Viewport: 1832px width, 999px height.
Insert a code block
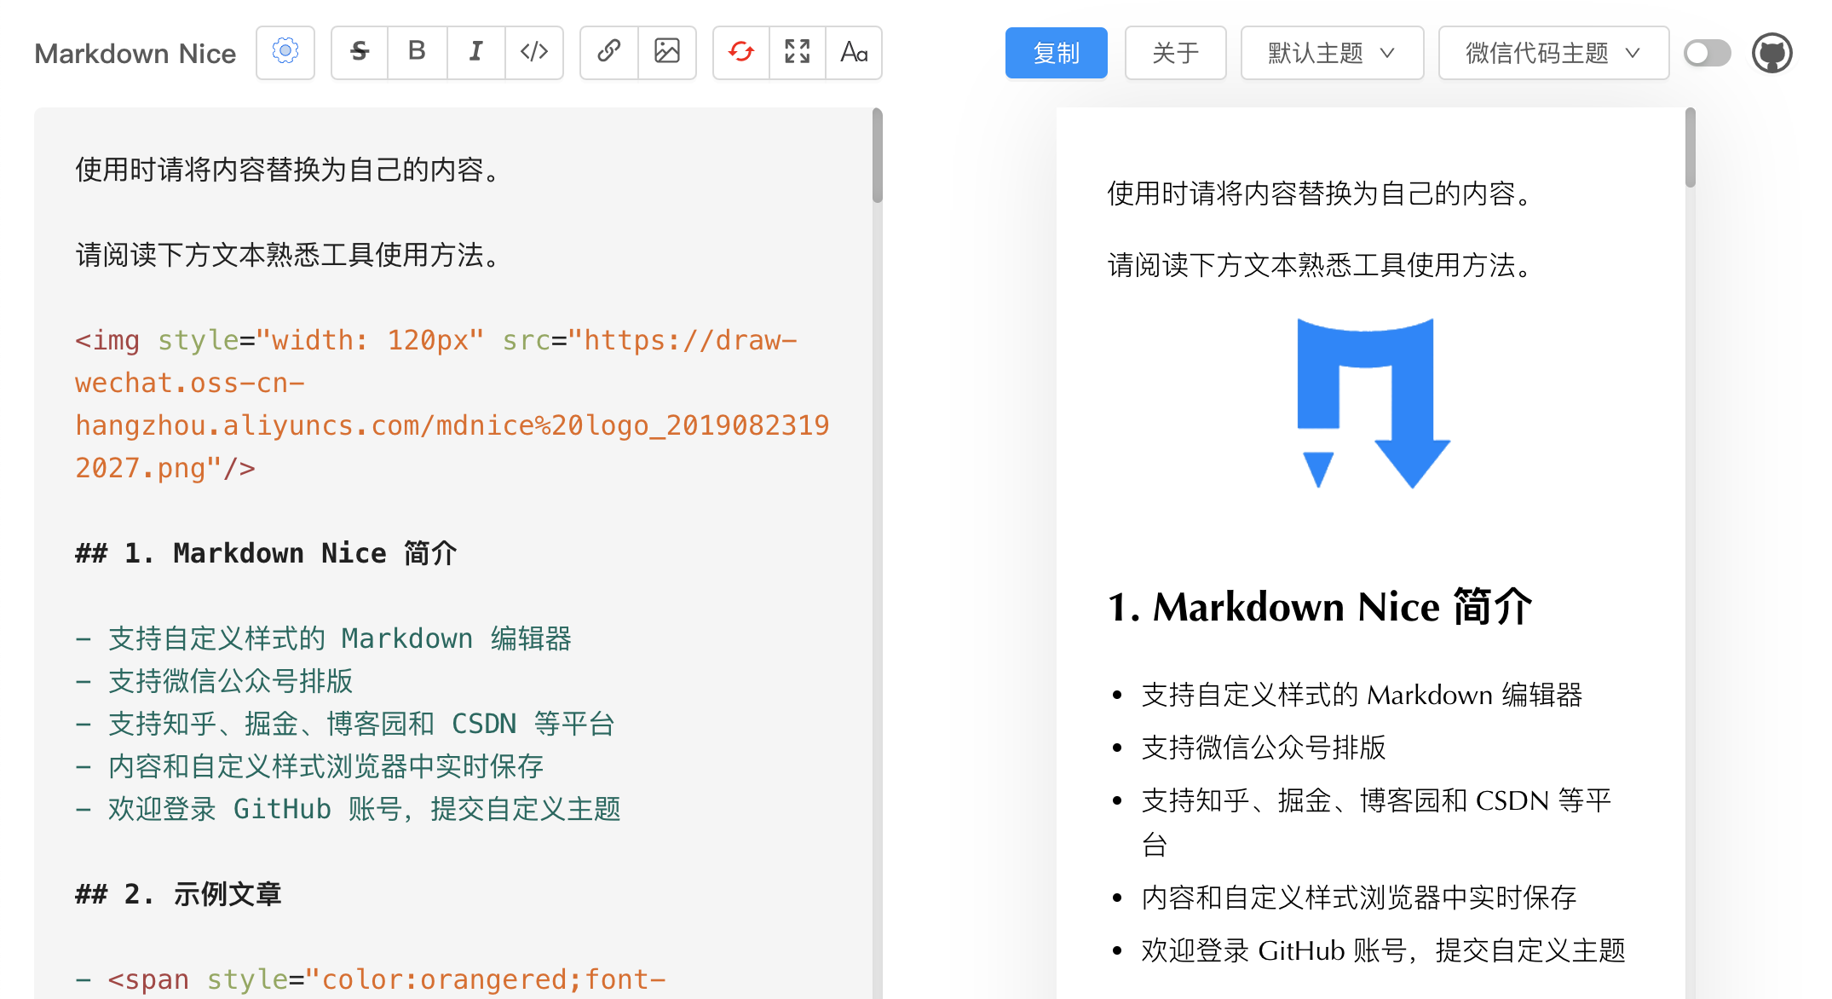[534, 52]
